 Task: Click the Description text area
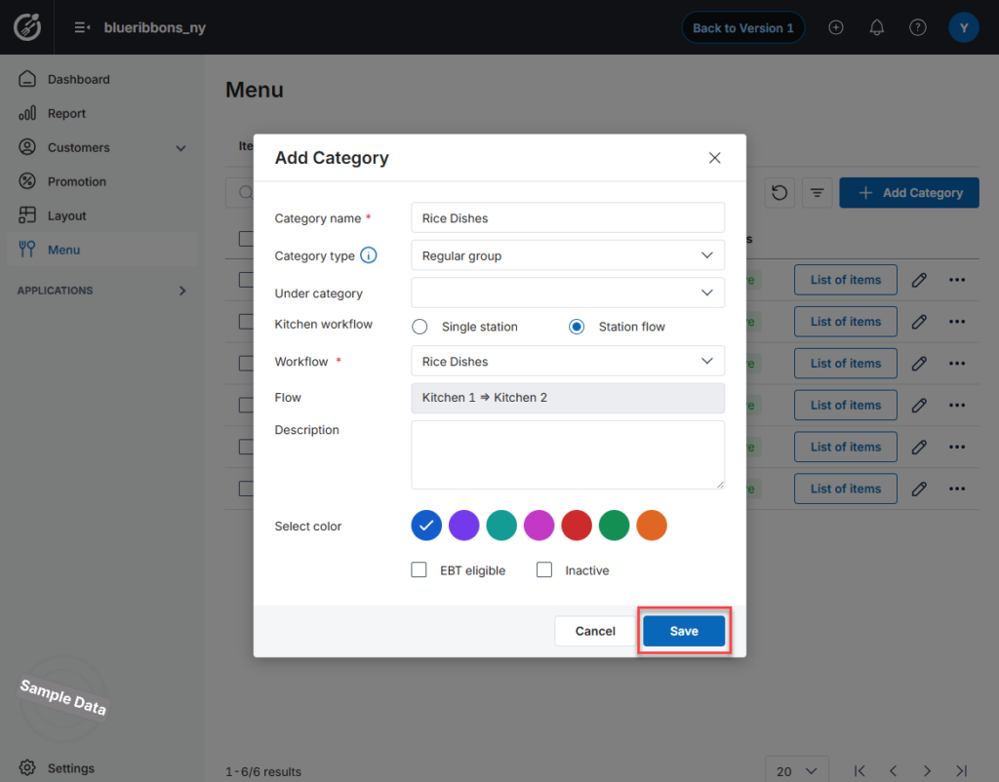[568, 454]
